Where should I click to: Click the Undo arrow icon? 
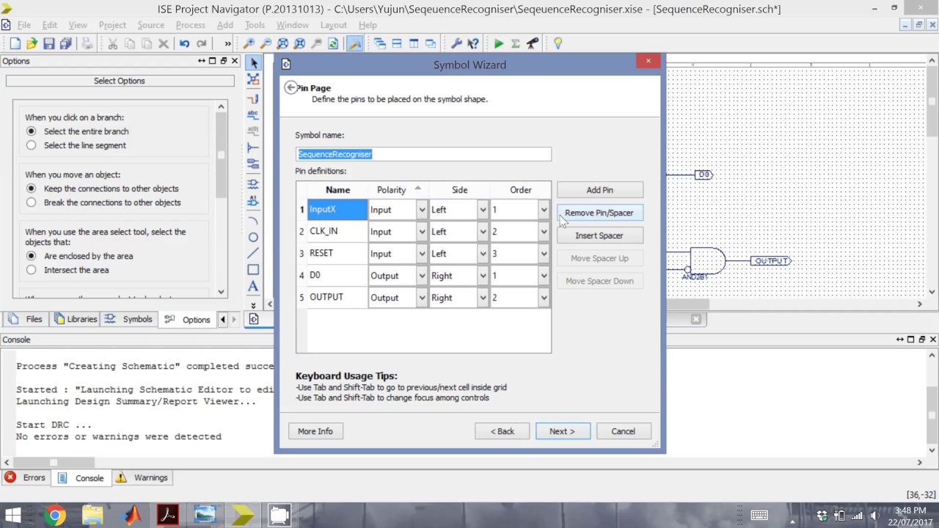(184, 44)
